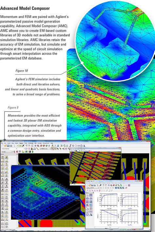Open component palette dropdown in layout window
The height and width of the screenshot is (232, 155).
click(x=16, y=149)
